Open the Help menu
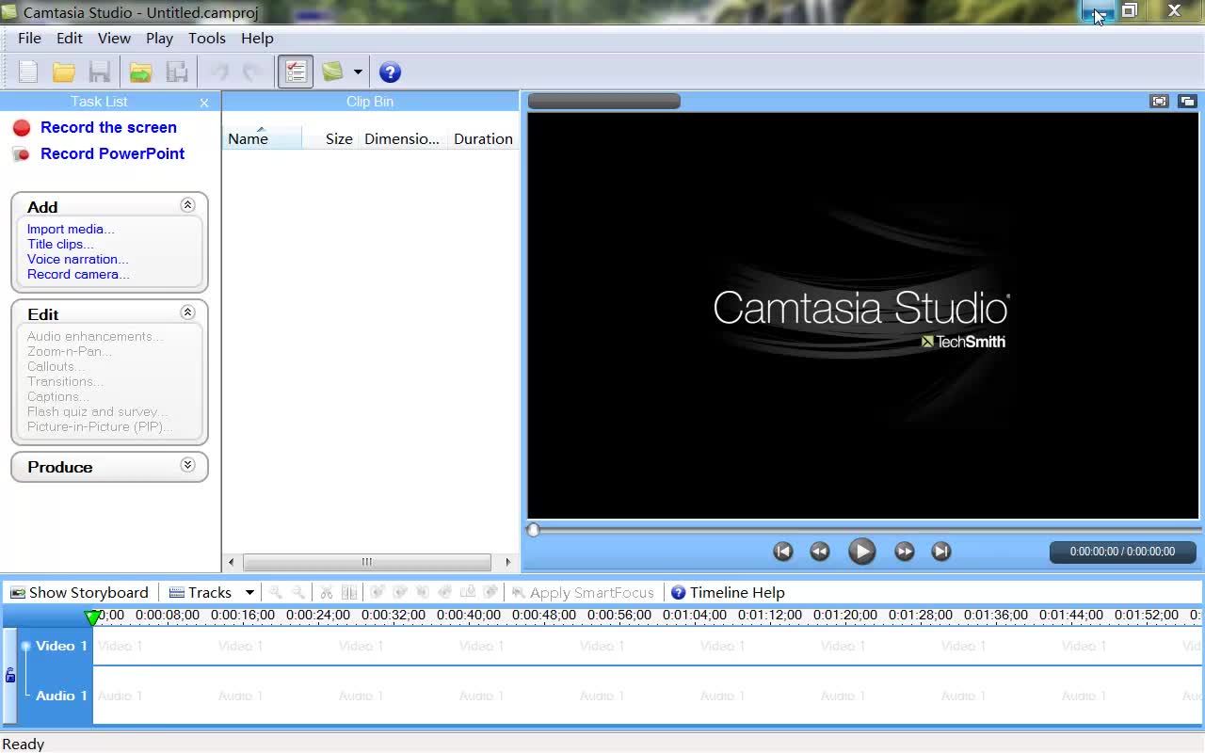Viewport: 1205px width, 753px height. [x=257, y=39]
